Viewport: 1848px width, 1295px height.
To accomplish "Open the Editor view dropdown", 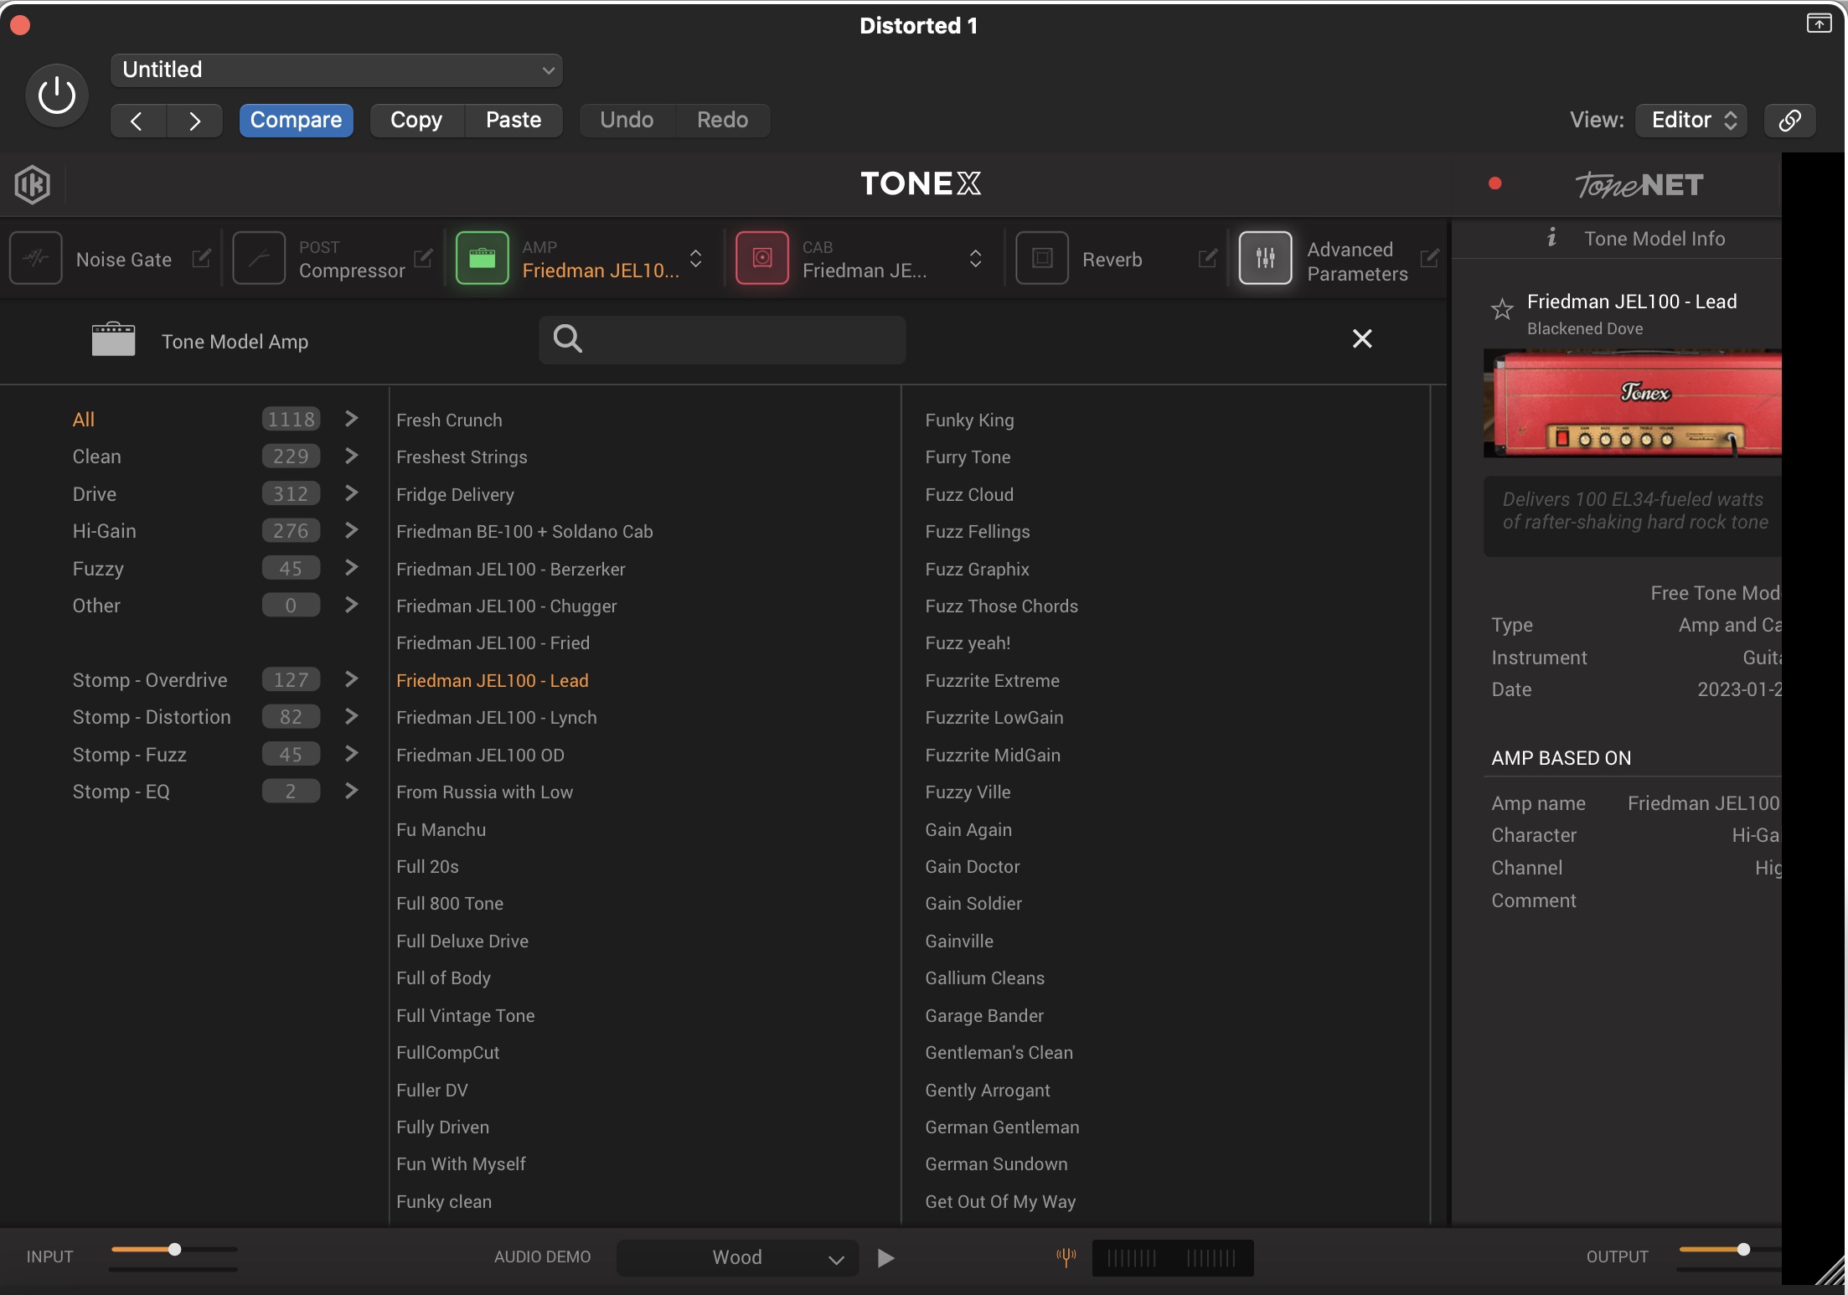I will tap(1691, 120).
